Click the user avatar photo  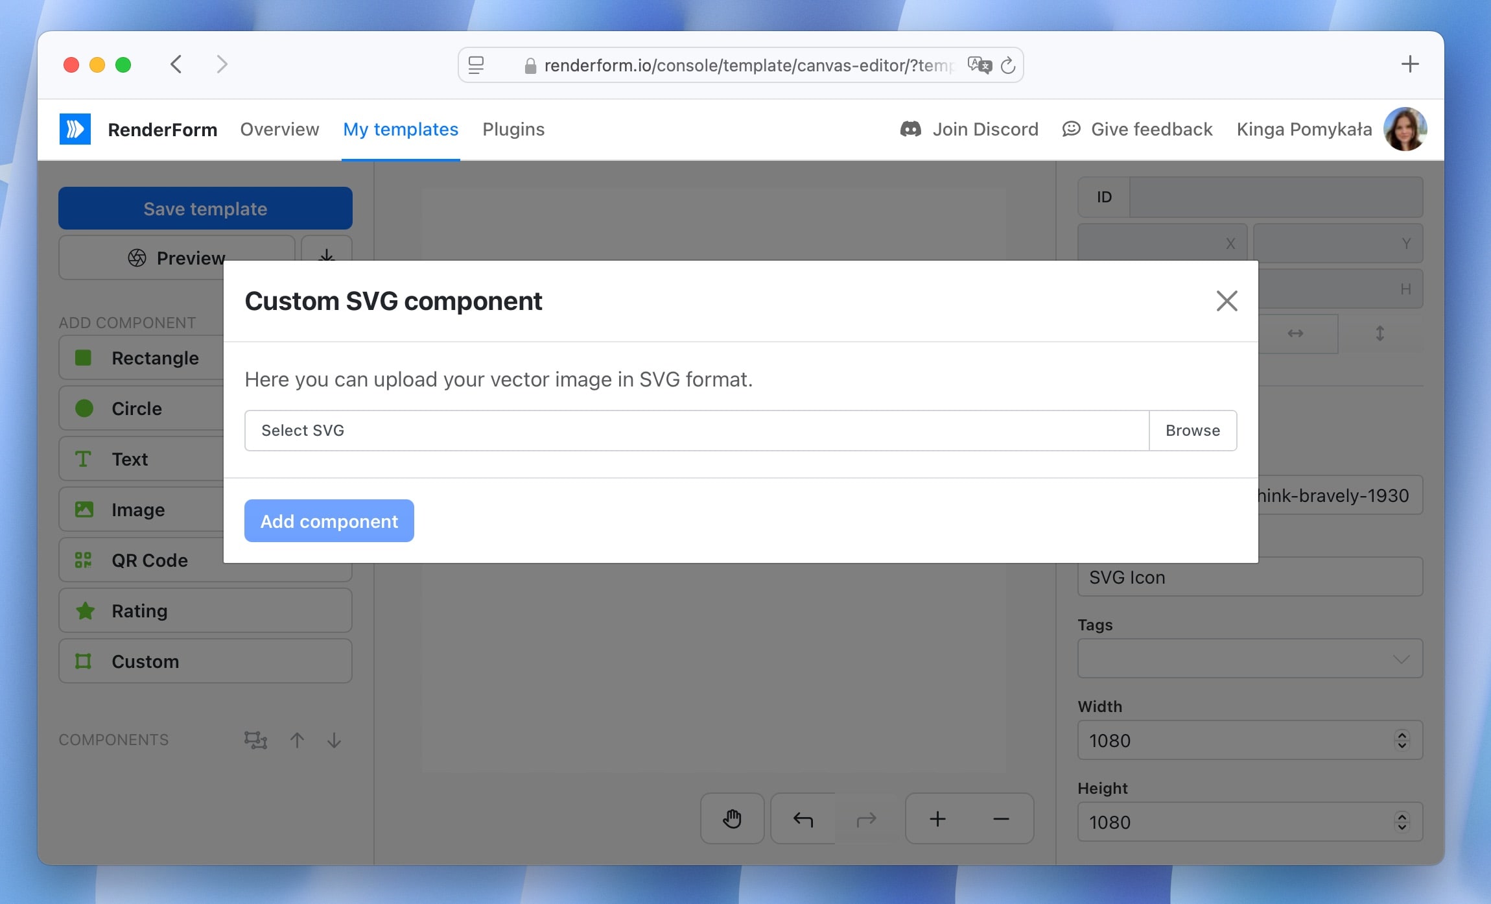(x=1405, y=129)
